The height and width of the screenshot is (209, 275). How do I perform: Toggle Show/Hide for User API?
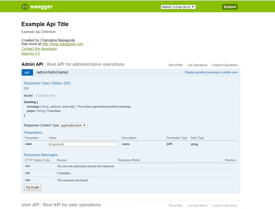tap(176, 206)
